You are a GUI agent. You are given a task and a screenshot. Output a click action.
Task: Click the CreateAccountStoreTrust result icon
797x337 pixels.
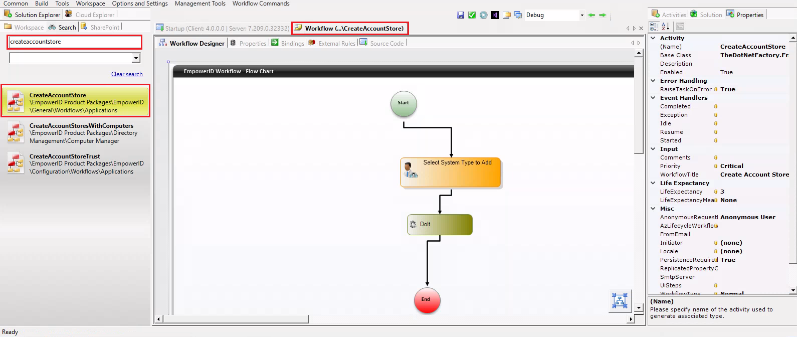coord(16,164)
